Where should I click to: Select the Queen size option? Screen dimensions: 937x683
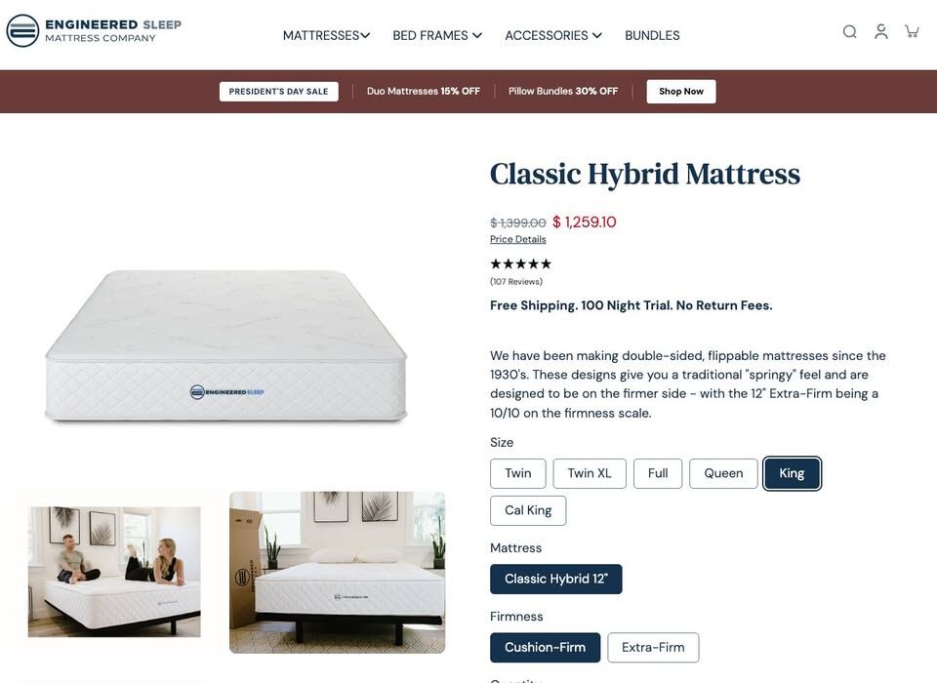723,473
